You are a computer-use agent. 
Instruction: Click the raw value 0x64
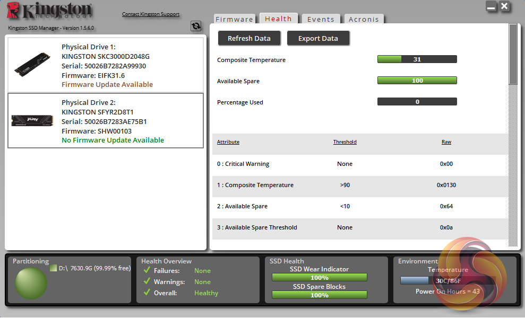446,206
